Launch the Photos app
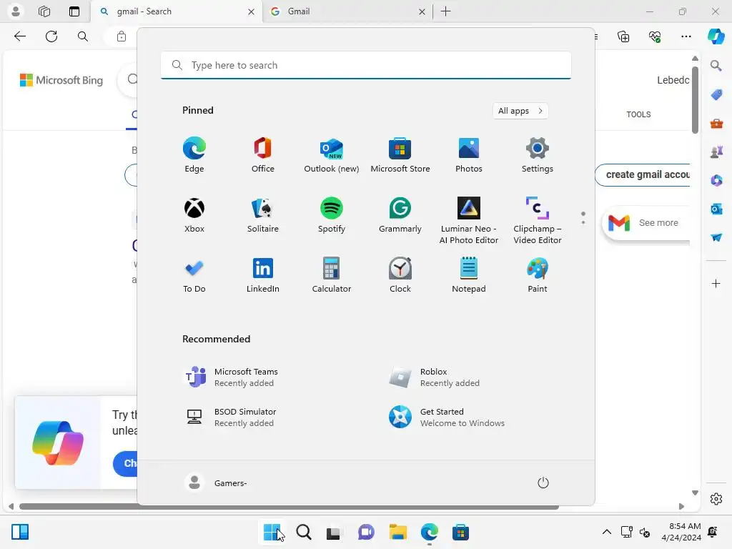 [469, 155]
